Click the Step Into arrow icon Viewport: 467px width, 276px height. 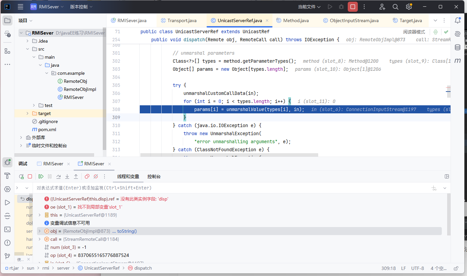pyautogui.click(x=67, y=176)
